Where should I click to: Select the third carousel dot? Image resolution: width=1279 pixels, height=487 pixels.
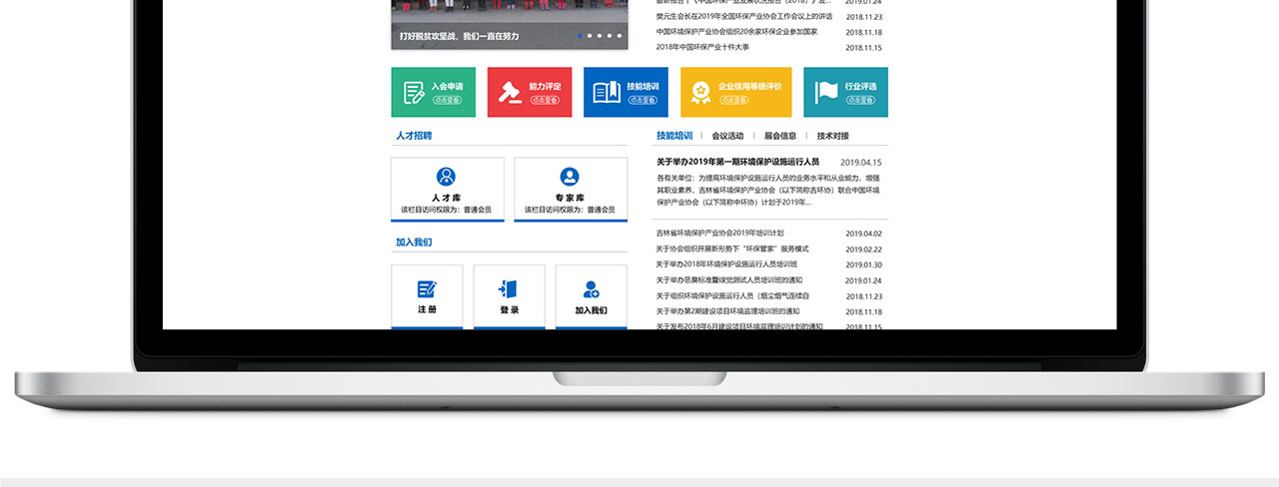point(601,36)
